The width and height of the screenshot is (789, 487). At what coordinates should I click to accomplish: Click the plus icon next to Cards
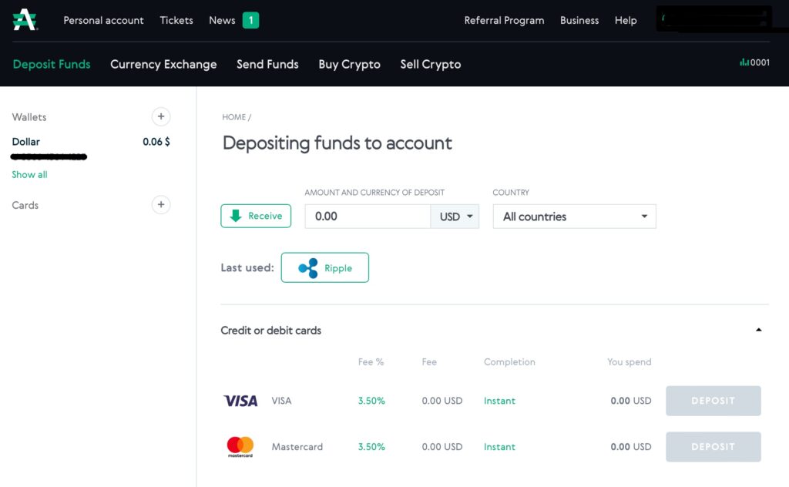[160, 205]
